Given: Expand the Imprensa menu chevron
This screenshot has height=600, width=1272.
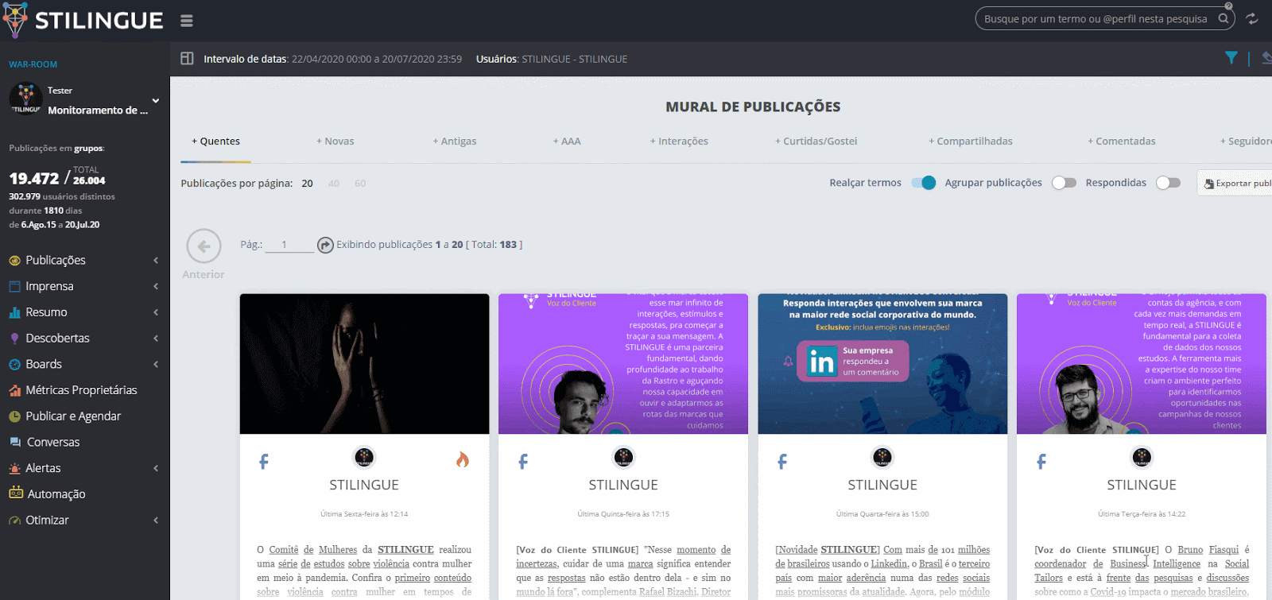Looking at the screenshot, I should tap(156, 286).
